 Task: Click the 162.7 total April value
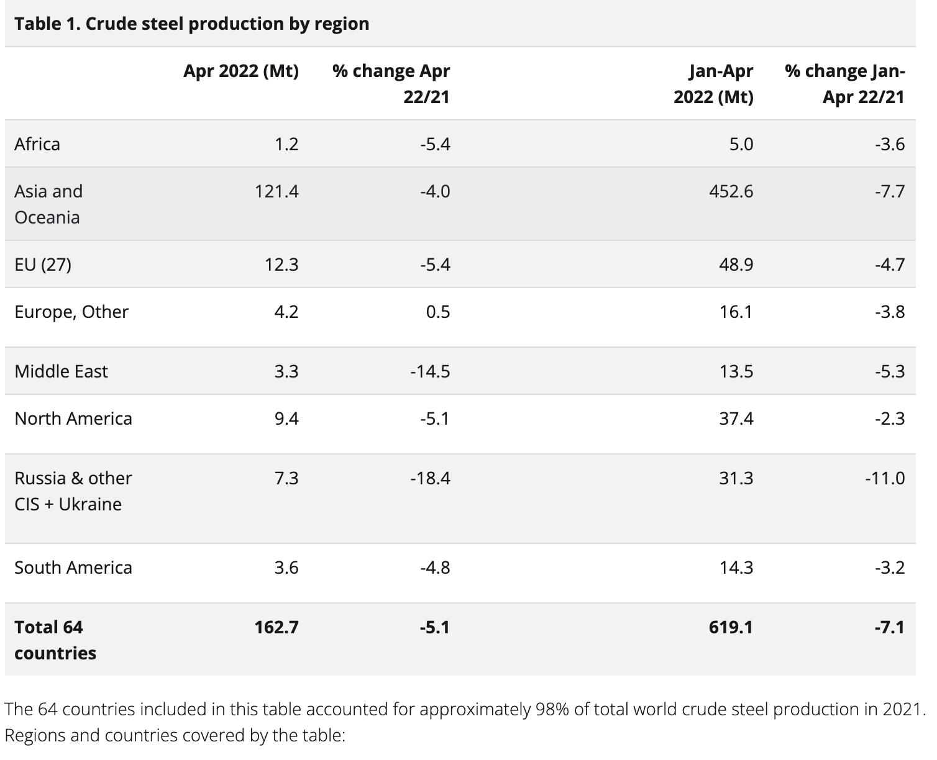tap(277, 627)
